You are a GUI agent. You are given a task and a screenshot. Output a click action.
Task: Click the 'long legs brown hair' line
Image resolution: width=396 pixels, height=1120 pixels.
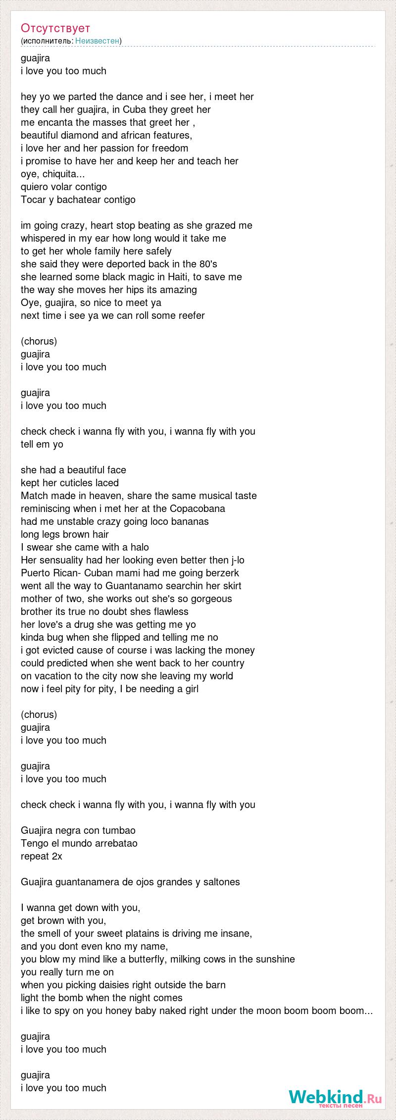click(x=65, y=534)
